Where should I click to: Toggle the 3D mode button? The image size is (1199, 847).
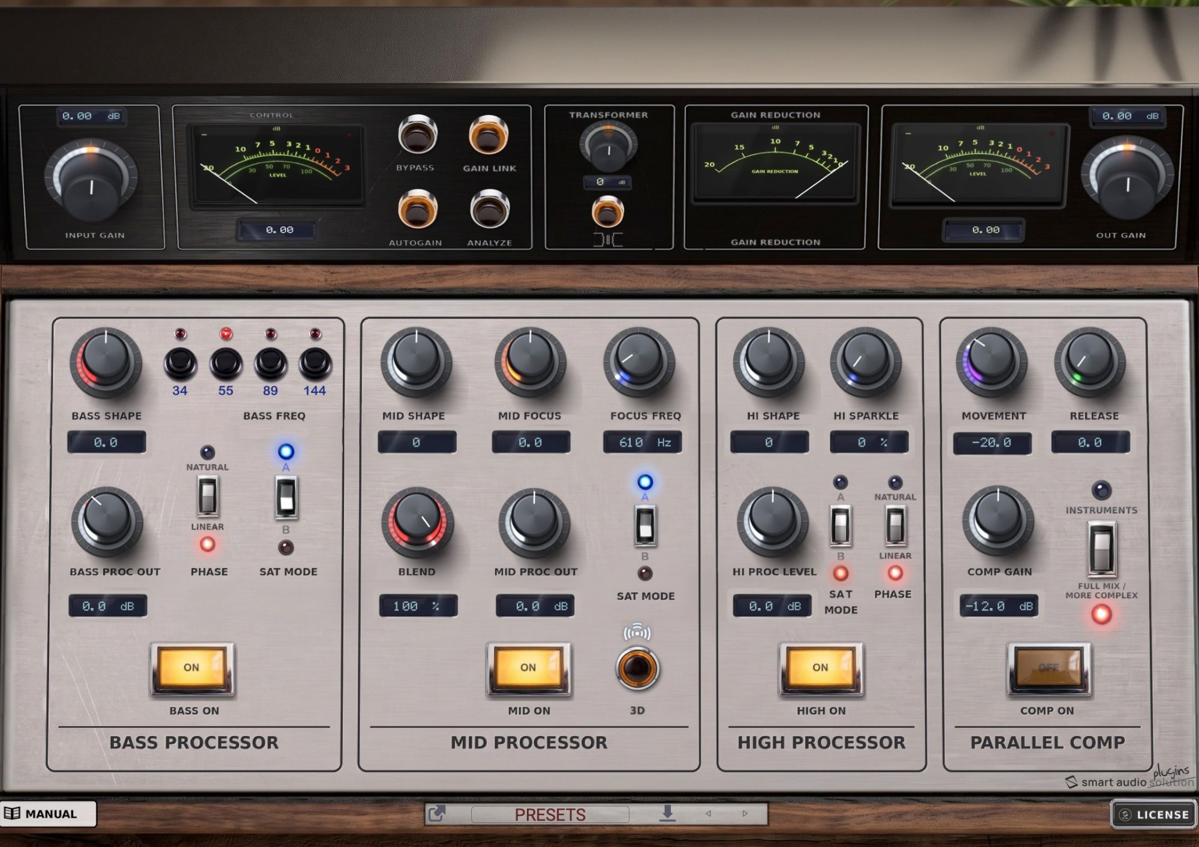637,668
